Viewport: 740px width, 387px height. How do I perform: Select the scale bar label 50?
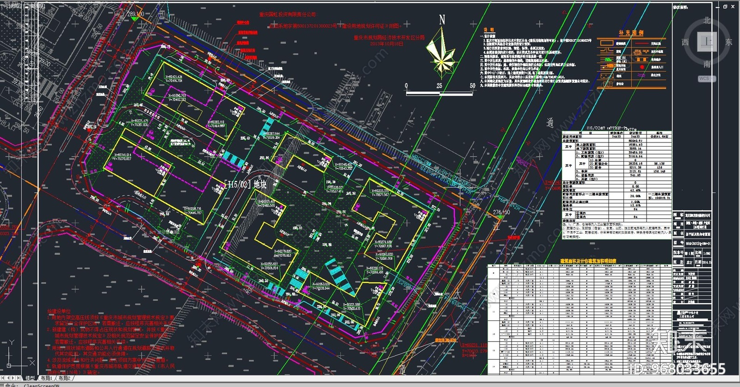tap(472, 86)
